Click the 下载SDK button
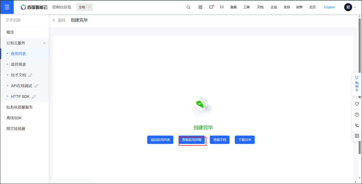This screenshot has height=184, width=362. pos(244,140)
